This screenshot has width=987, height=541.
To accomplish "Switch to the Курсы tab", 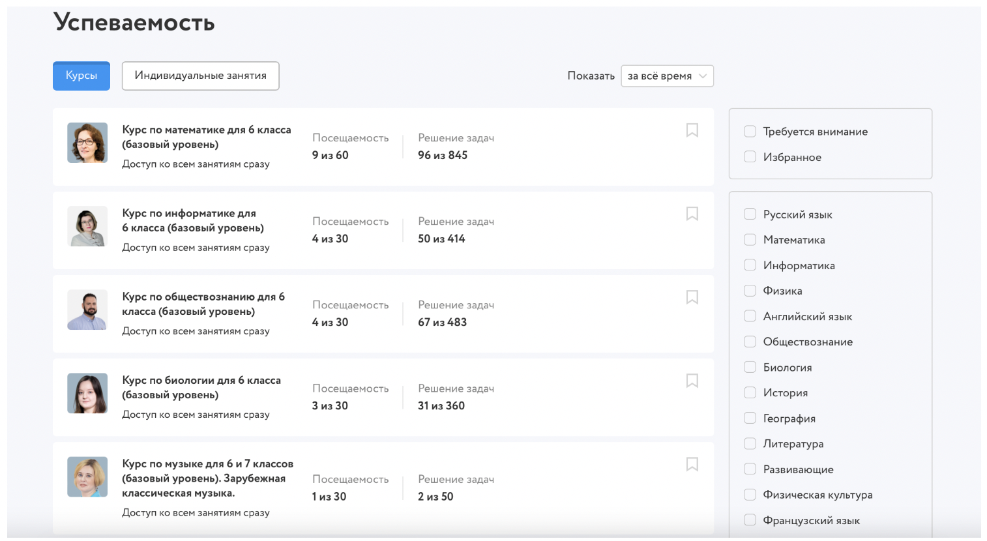I will tap(81, 76).
